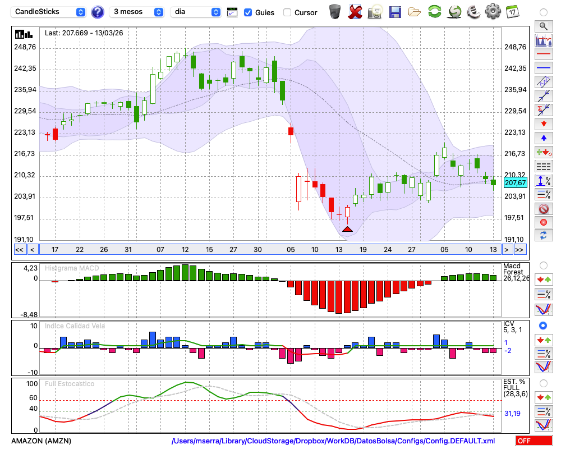The width and height of the screenshot is (561, 449).
Task: Expand the 3 mesos period dropdown
Action: click(137, 12)
